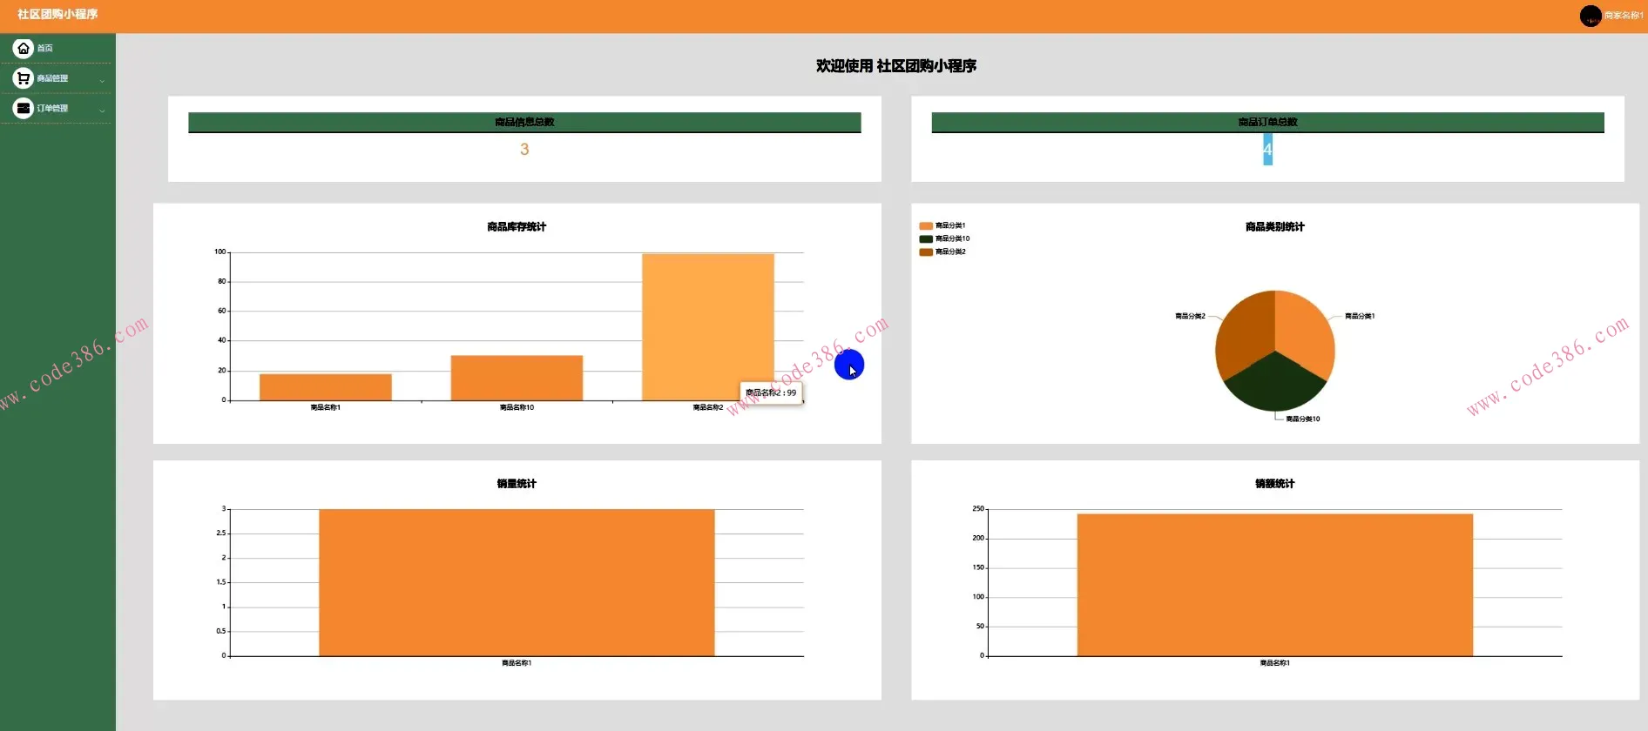
Task: Click the 商品名称1 axis label in 商品库存统计
Action: (x=326, y=407)
